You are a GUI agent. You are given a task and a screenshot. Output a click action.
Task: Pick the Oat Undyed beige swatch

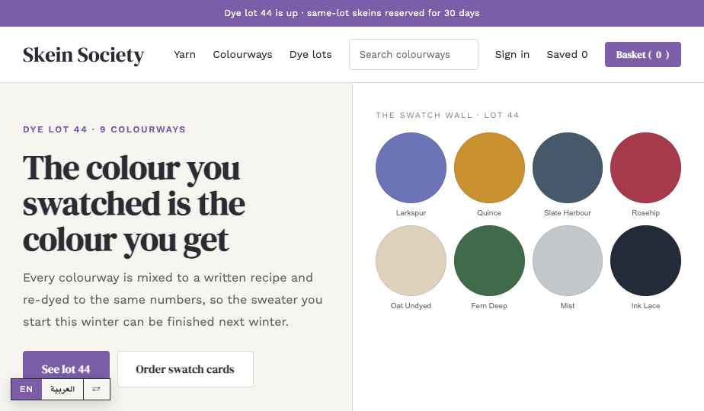(x=411, y=260)
